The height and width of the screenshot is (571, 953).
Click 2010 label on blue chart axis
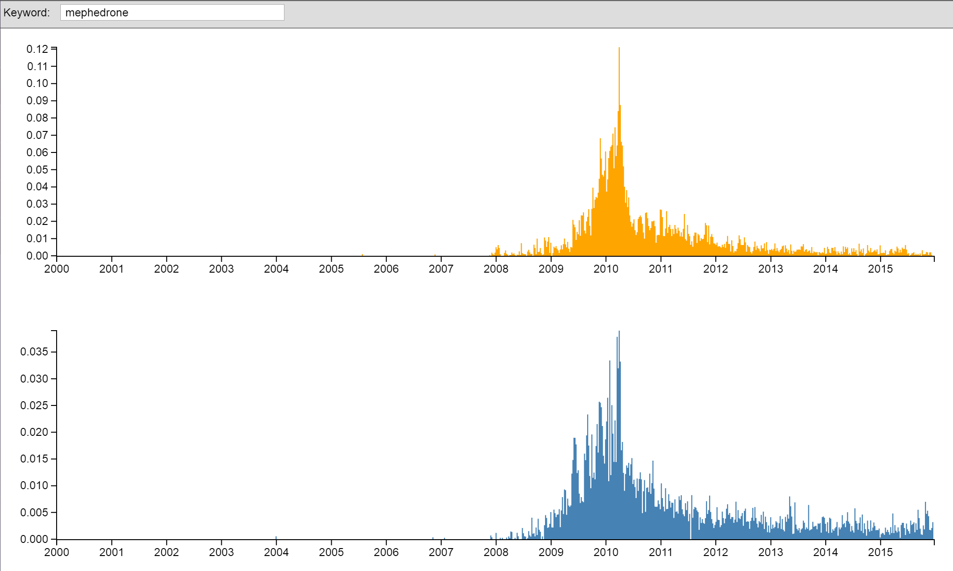pyautogui.click(x=606, y=552)
